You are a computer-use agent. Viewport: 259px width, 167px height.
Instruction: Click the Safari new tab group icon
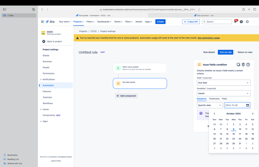(33, 9)
